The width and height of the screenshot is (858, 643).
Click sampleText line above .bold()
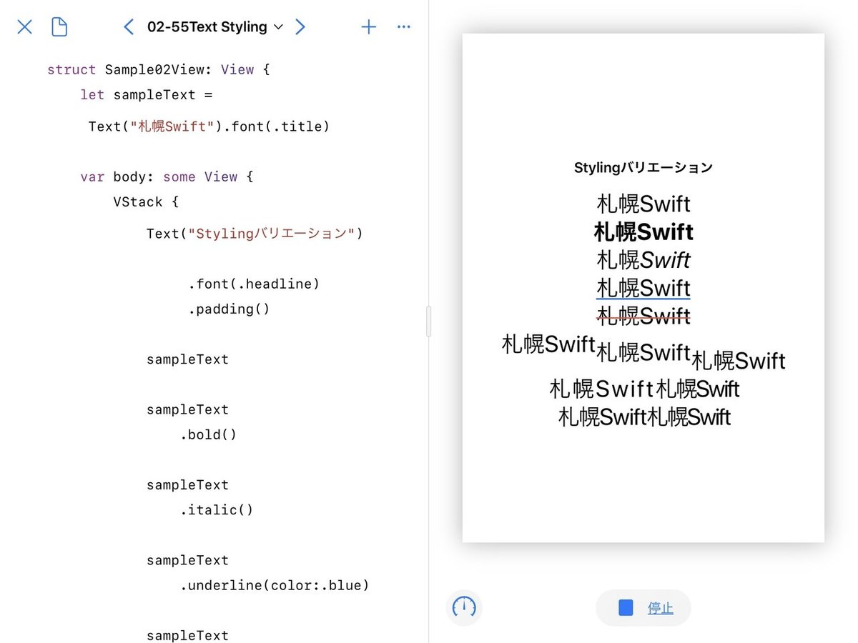click(187, 409)
